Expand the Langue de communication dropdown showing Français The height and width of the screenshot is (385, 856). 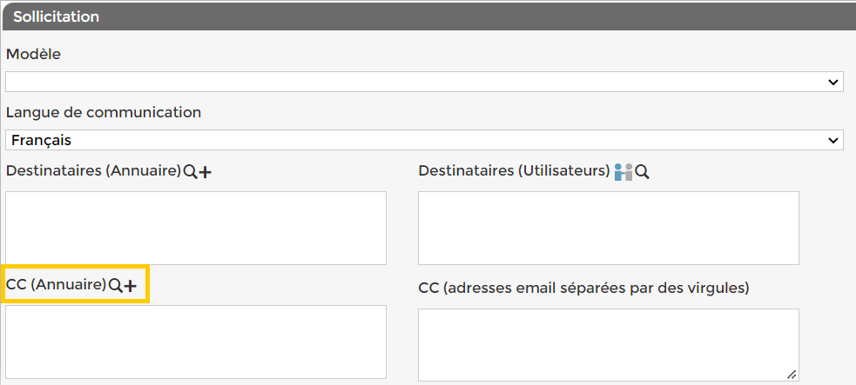pos(424,140)
